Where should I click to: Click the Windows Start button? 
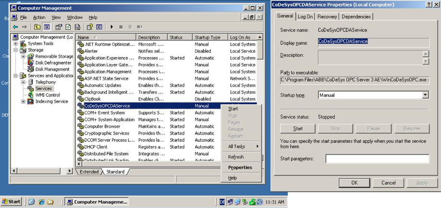(11, 202)
